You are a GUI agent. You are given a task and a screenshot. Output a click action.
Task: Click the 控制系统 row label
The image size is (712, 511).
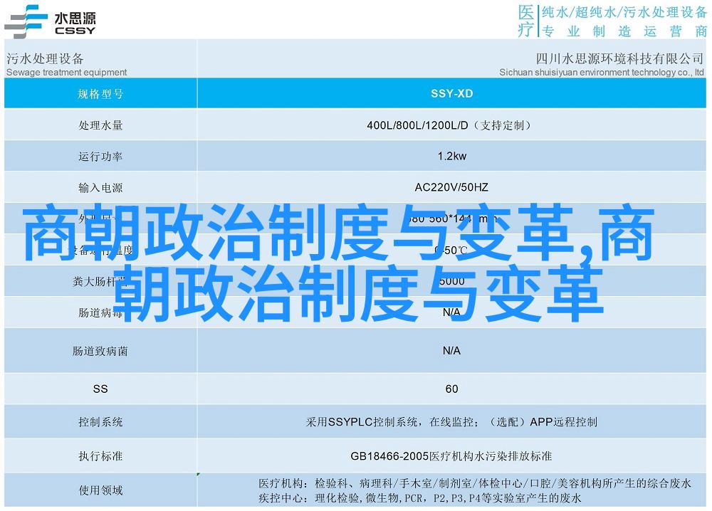[x=100, y=422]
